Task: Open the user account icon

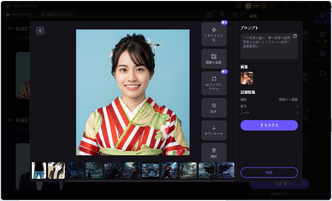Action: pyautogui.click(x=273, y=6)
